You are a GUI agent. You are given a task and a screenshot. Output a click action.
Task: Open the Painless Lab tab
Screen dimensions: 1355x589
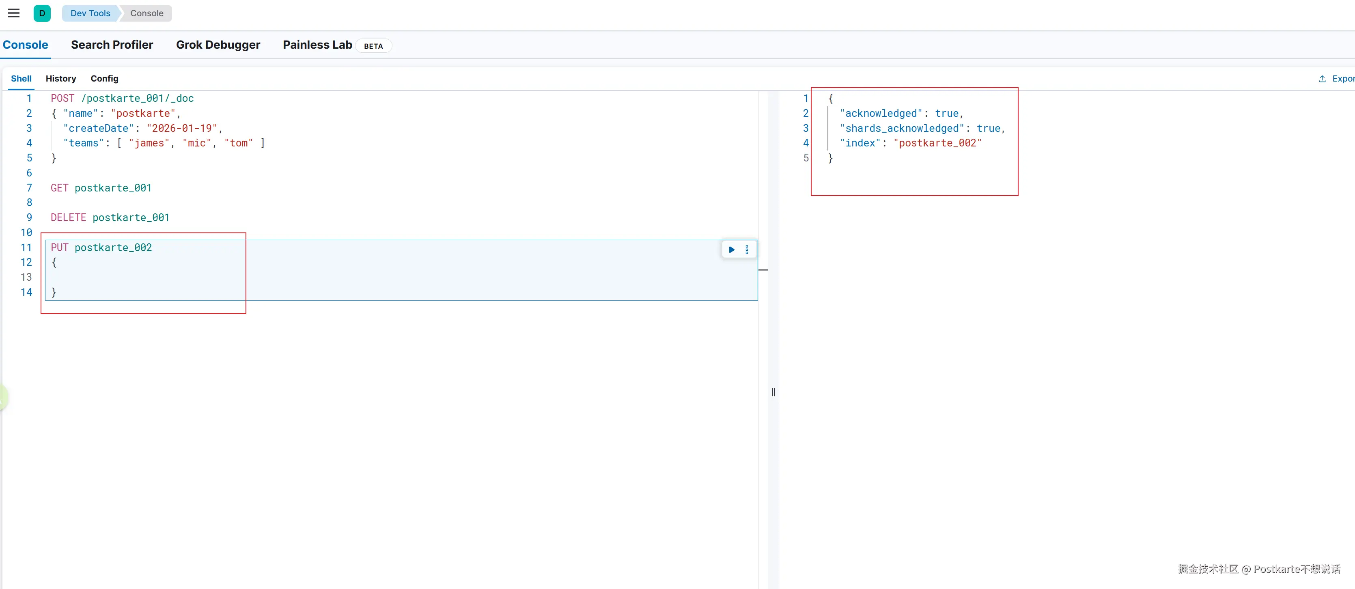pos(317,45)
